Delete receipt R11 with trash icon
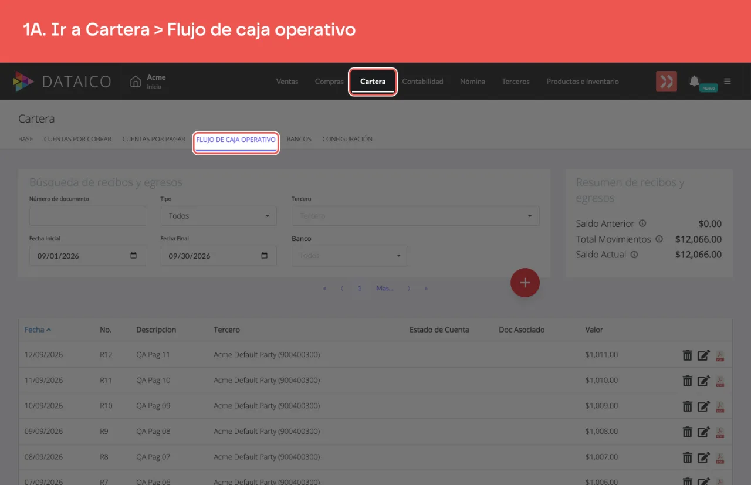Screen dimensions: 751x485 [687, 381]
